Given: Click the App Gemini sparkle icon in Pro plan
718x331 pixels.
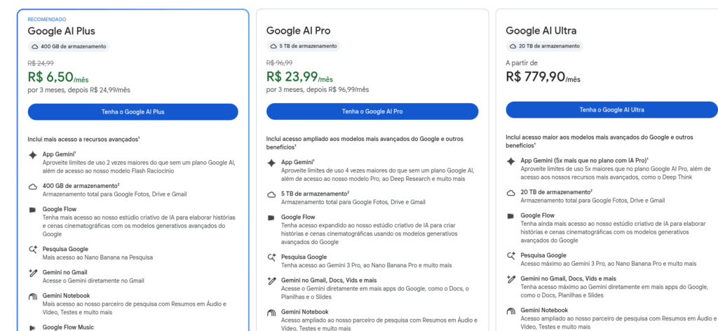Looking at the screenshot, I should click(271, 163).
